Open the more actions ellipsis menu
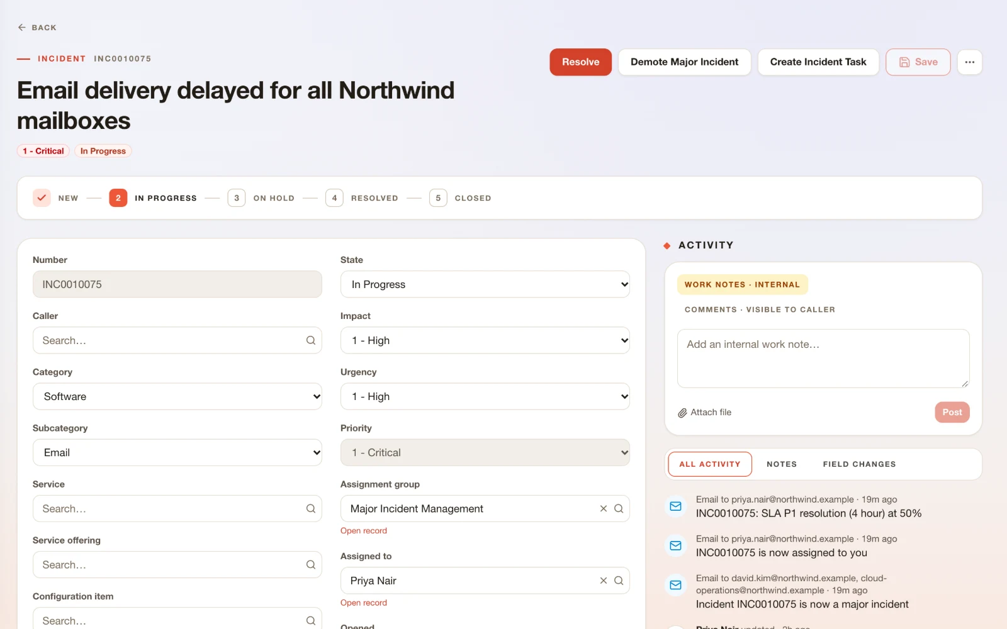 pos(970,62)
